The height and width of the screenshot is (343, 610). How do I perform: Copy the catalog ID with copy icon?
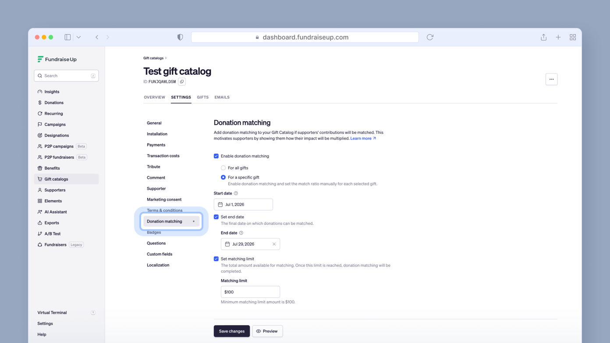[182, 82]
